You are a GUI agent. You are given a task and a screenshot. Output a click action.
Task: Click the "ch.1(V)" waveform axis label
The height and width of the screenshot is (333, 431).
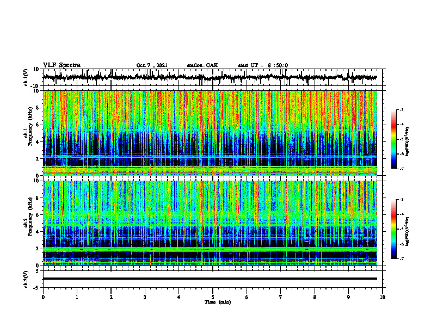(26, 77)
